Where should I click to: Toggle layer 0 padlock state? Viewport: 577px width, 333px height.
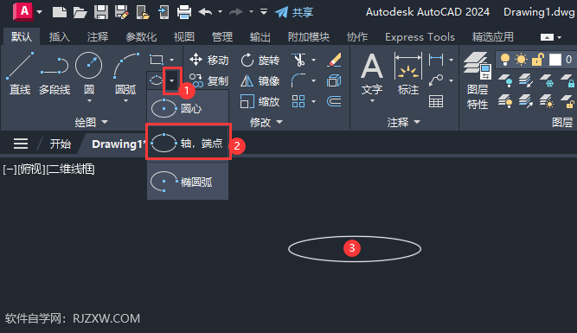pyautogui.click(x=538, y=59)
